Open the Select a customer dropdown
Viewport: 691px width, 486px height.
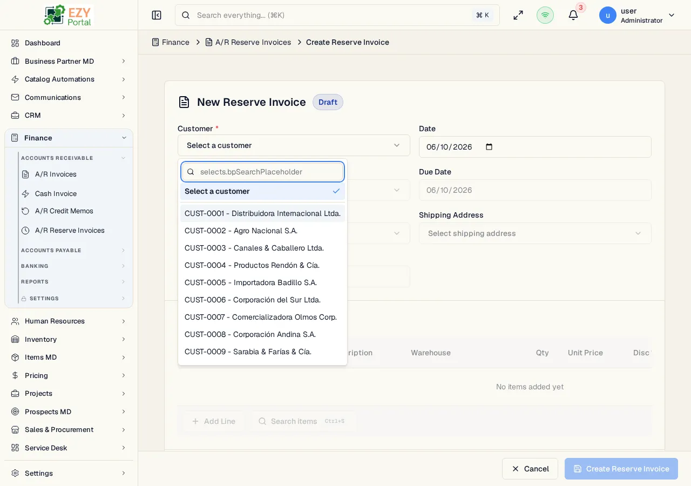click(294, 145)
